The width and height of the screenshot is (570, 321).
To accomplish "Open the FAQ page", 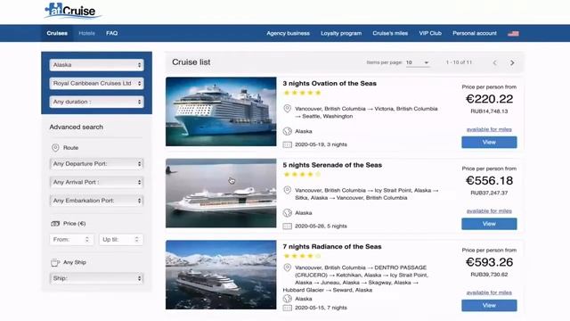I will pyautogui.click(x=111, y=33).
